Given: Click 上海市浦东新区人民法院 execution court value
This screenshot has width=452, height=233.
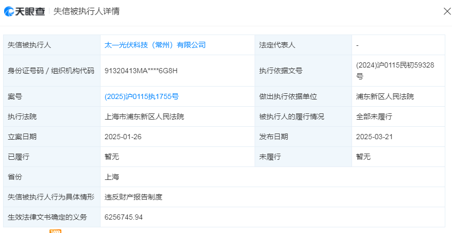Looking at the screenshot, I should pos(144,116).
